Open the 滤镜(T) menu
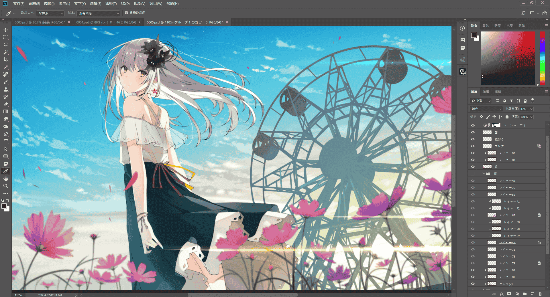Viewport: 550px width, 297px height. tap(111, 4)
